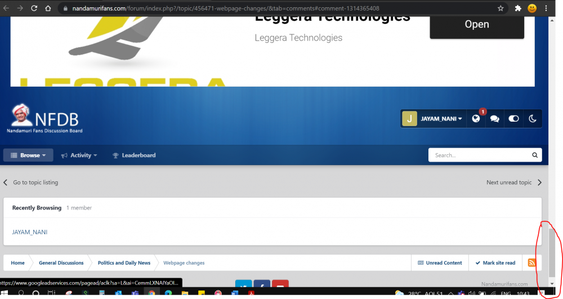Open Chrome in the Windows taskbar
Screen dimensions: 563x299
click(x=152, y=293)
